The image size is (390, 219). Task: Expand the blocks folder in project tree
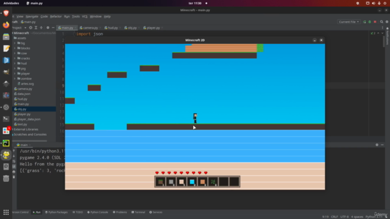click(x=15, y=48)
